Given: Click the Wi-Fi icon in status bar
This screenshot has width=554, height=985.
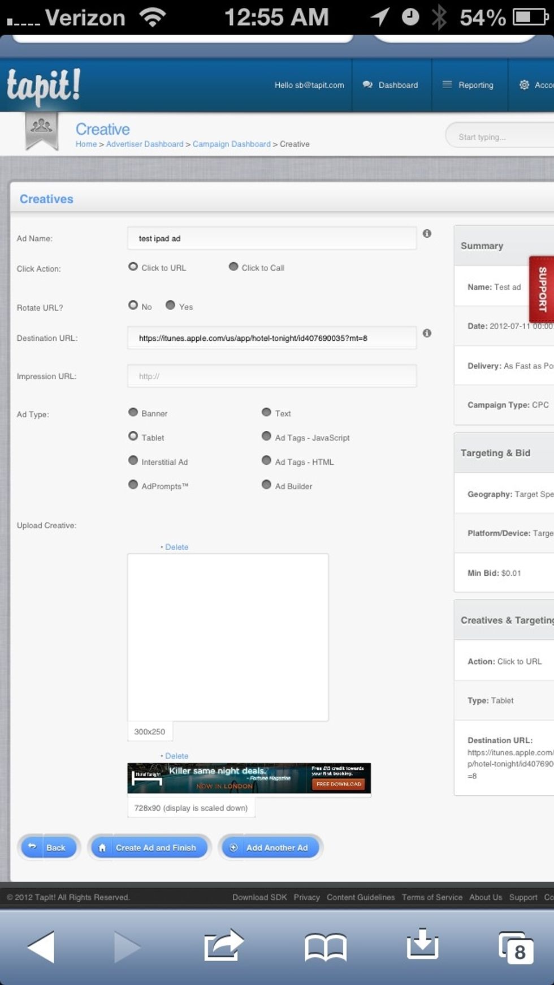Looking at the screenshot, I should 153,18.
